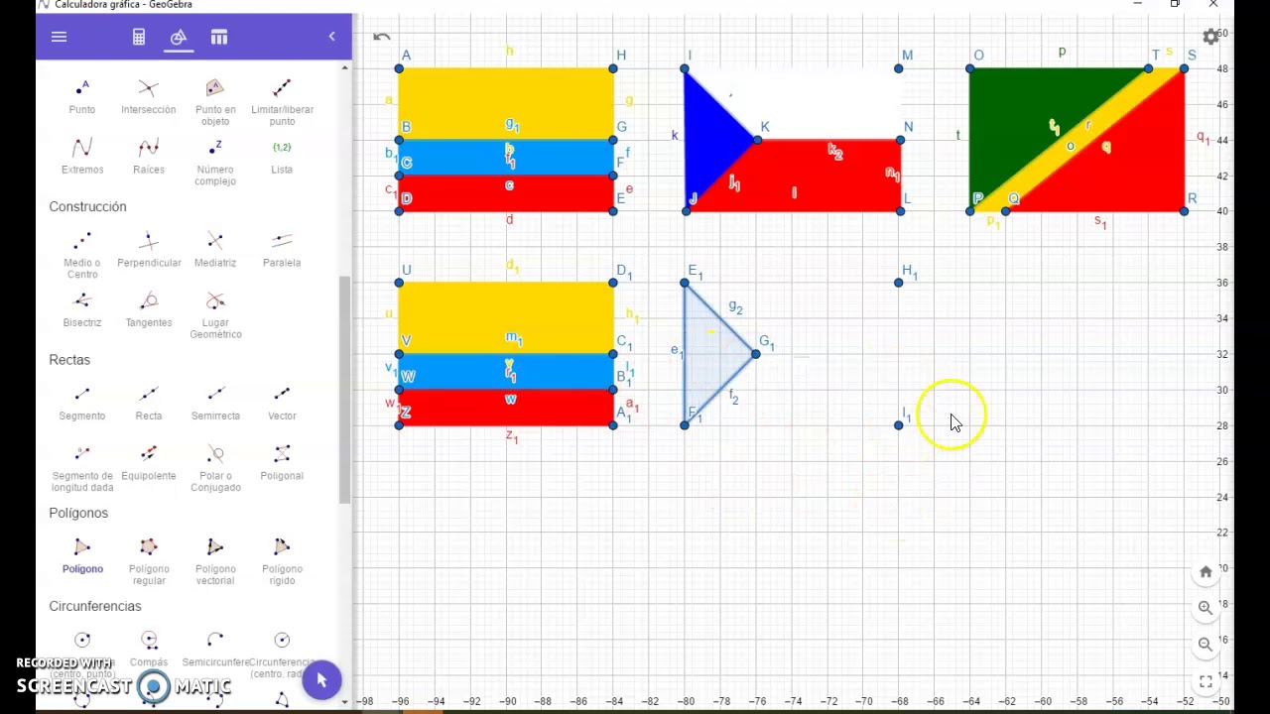Image resolution: width=1270 pixels, height=714 pixels.
Task: Choose the Polar o Conjugado tool
Action: [x=215, y=468]
